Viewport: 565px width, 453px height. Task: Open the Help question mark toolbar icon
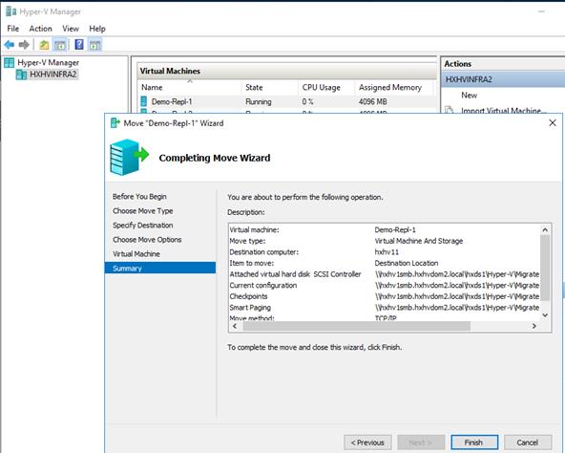(79, 44)
